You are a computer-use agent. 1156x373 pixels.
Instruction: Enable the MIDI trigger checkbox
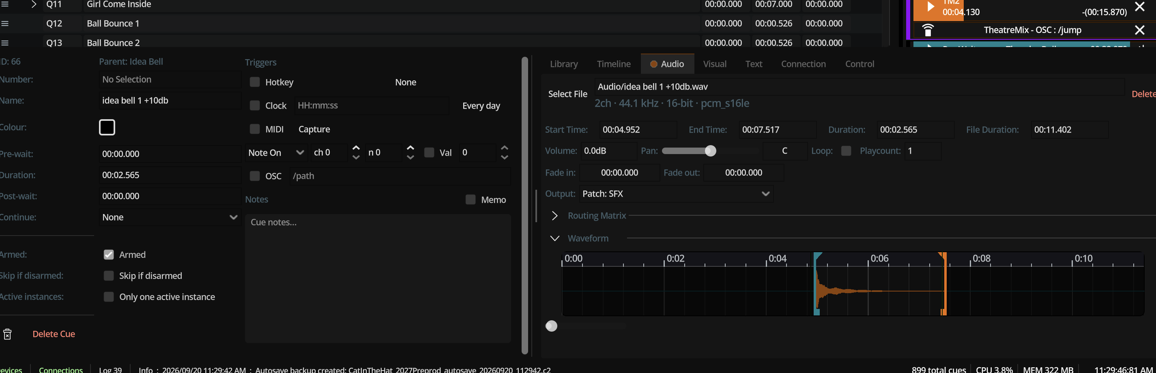click(254, 129)
